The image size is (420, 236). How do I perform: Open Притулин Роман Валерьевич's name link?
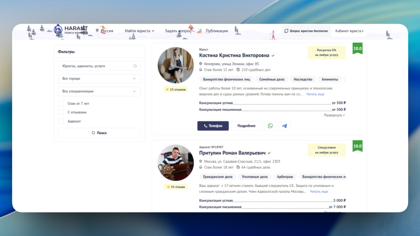click(232, 153)
